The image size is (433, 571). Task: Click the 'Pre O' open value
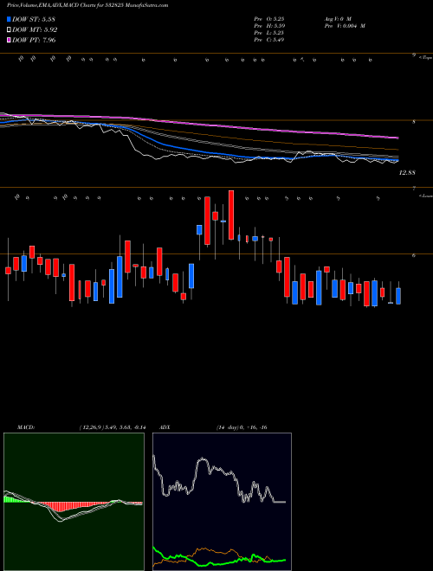tap(269, 18)
